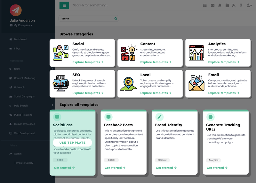Click the Content category illustration

click(129, 53)
